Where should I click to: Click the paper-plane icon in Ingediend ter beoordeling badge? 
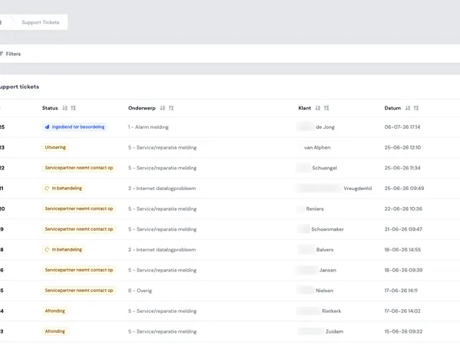[x=47, y=127]
